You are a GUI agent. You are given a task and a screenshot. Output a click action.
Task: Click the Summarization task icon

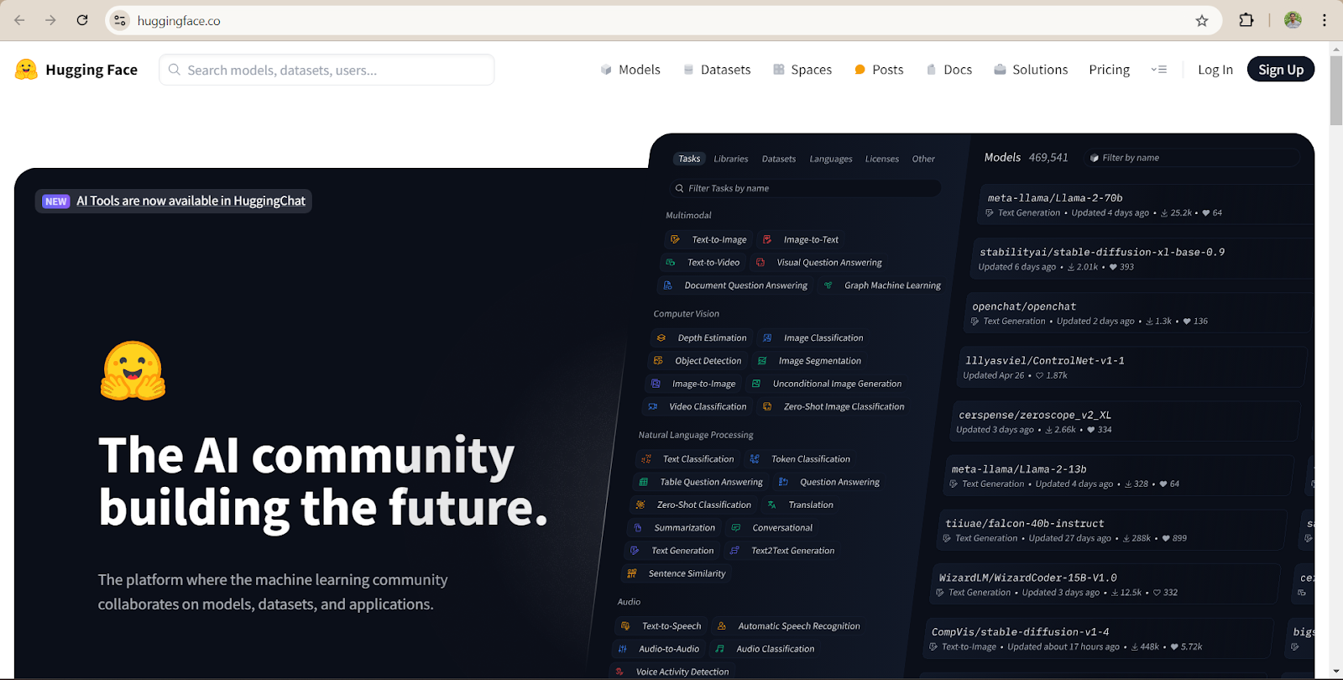point(638,527)
